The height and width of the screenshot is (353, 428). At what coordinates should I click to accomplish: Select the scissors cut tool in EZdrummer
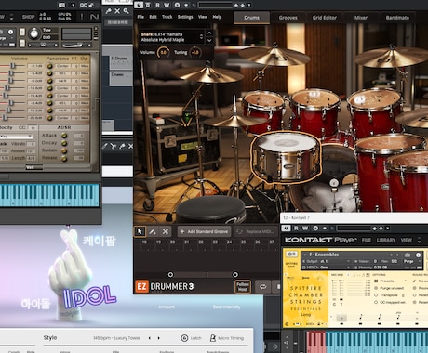point(166,231)
